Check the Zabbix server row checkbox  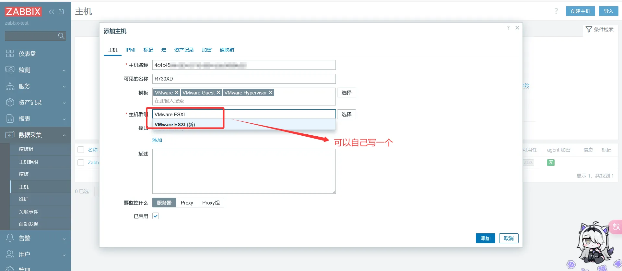(x=81, y=163)
